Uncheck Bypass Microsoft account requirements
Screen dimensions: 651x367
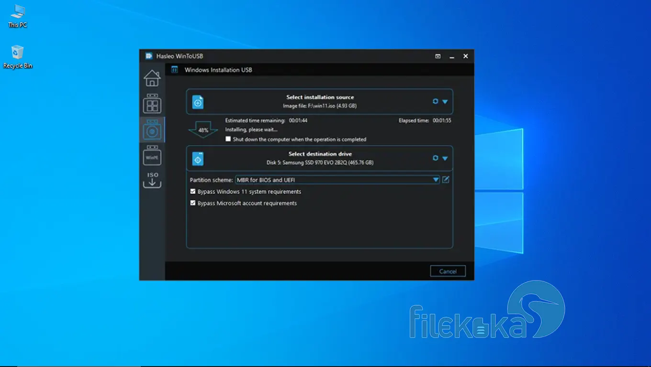193,203
